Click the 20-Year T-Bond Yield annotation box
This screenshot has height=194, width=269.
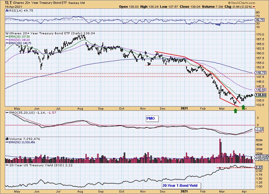pyautogui.click(x=181, y=185)
